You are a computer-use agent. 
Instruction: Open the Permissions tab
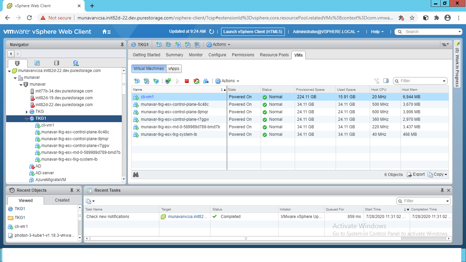tap(243, 55)
